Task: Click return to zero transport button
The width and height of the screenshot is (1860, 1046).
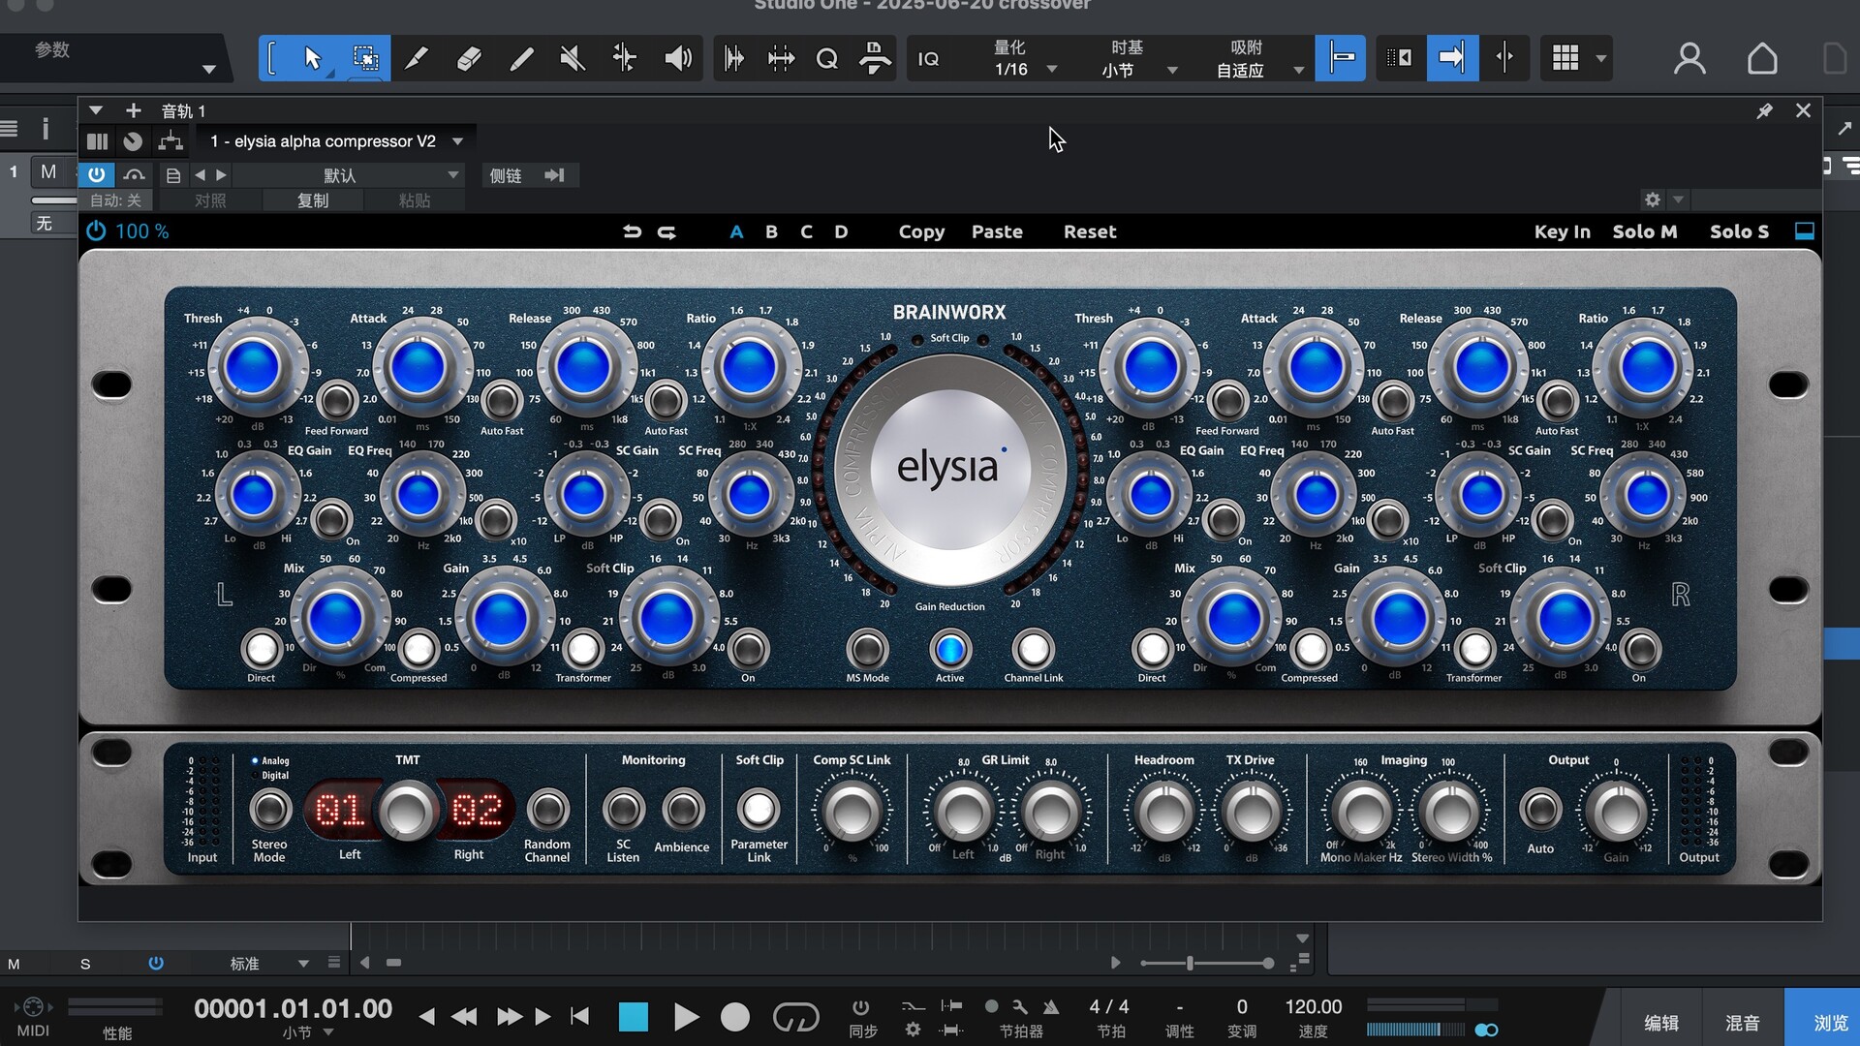Action: 579,1016
